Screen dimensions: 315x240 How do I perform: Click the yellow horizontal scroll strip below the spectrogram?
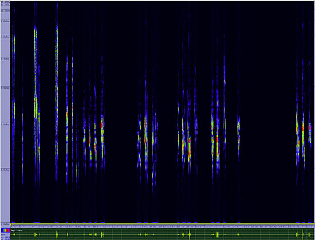click(x=162, y=224)
